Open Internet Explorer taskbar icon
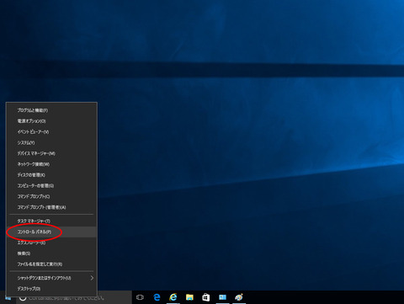This screenshot has height=304, width=404. pyautogui.click(x=173, y=297)
